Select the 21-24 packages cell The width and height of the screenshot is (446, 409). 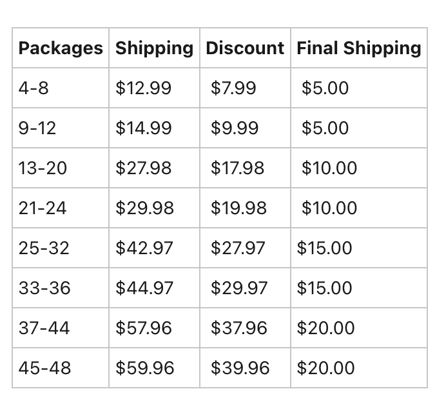click(x=43, y=208)
